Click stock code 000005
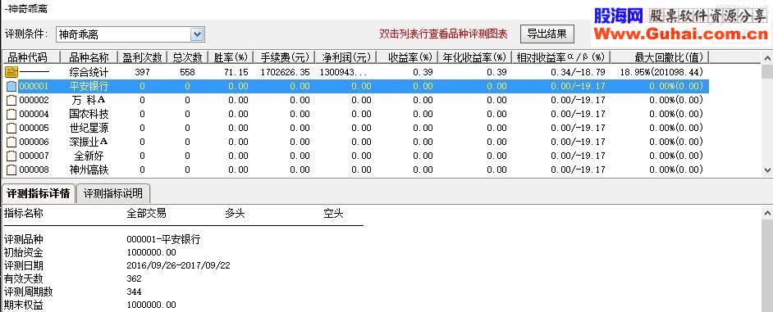The width and height of the screenshot is (773, 312). [x=34, y=129]
